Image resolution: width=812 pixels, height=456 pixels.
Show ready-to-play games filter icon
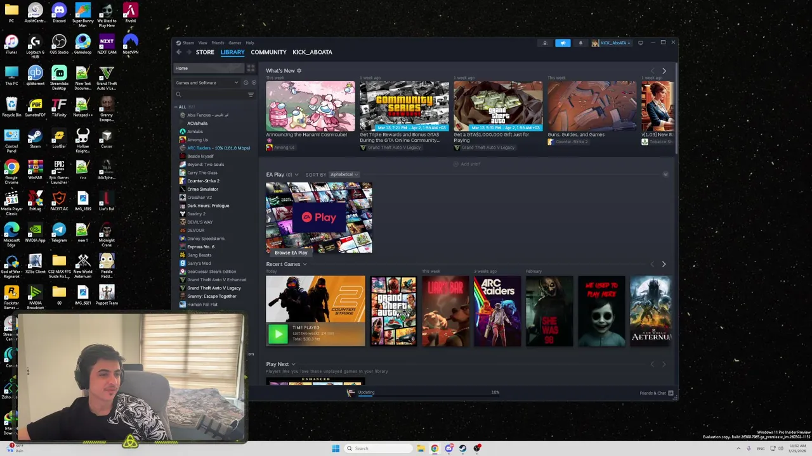[254, 83]
